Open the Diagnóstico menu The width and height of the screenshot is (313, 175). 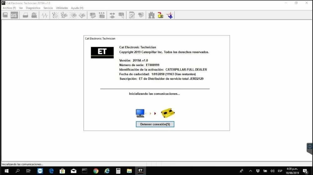[33, 8]
